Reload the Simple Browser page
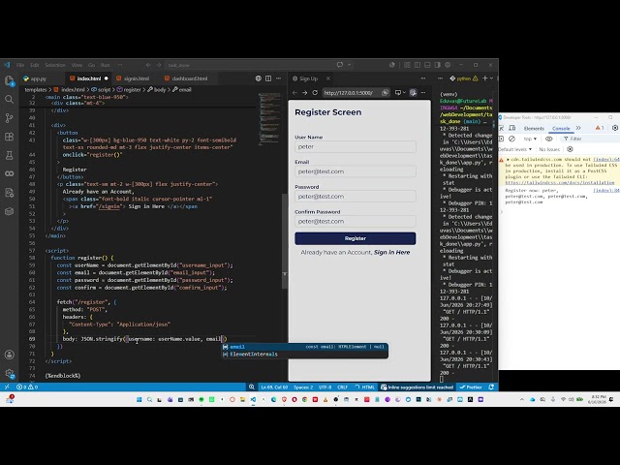Viewport: 620px width, 465px height. pos(315,93)
